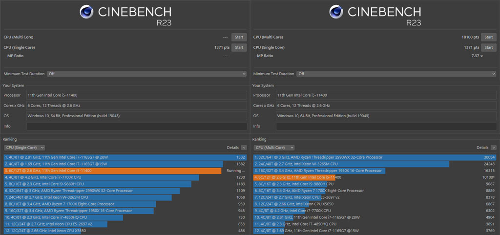This screenshot has width=500, height=235.
Task: Select Threadripper 2990WX row scoring 30054
Action: [x=375, y=157]
